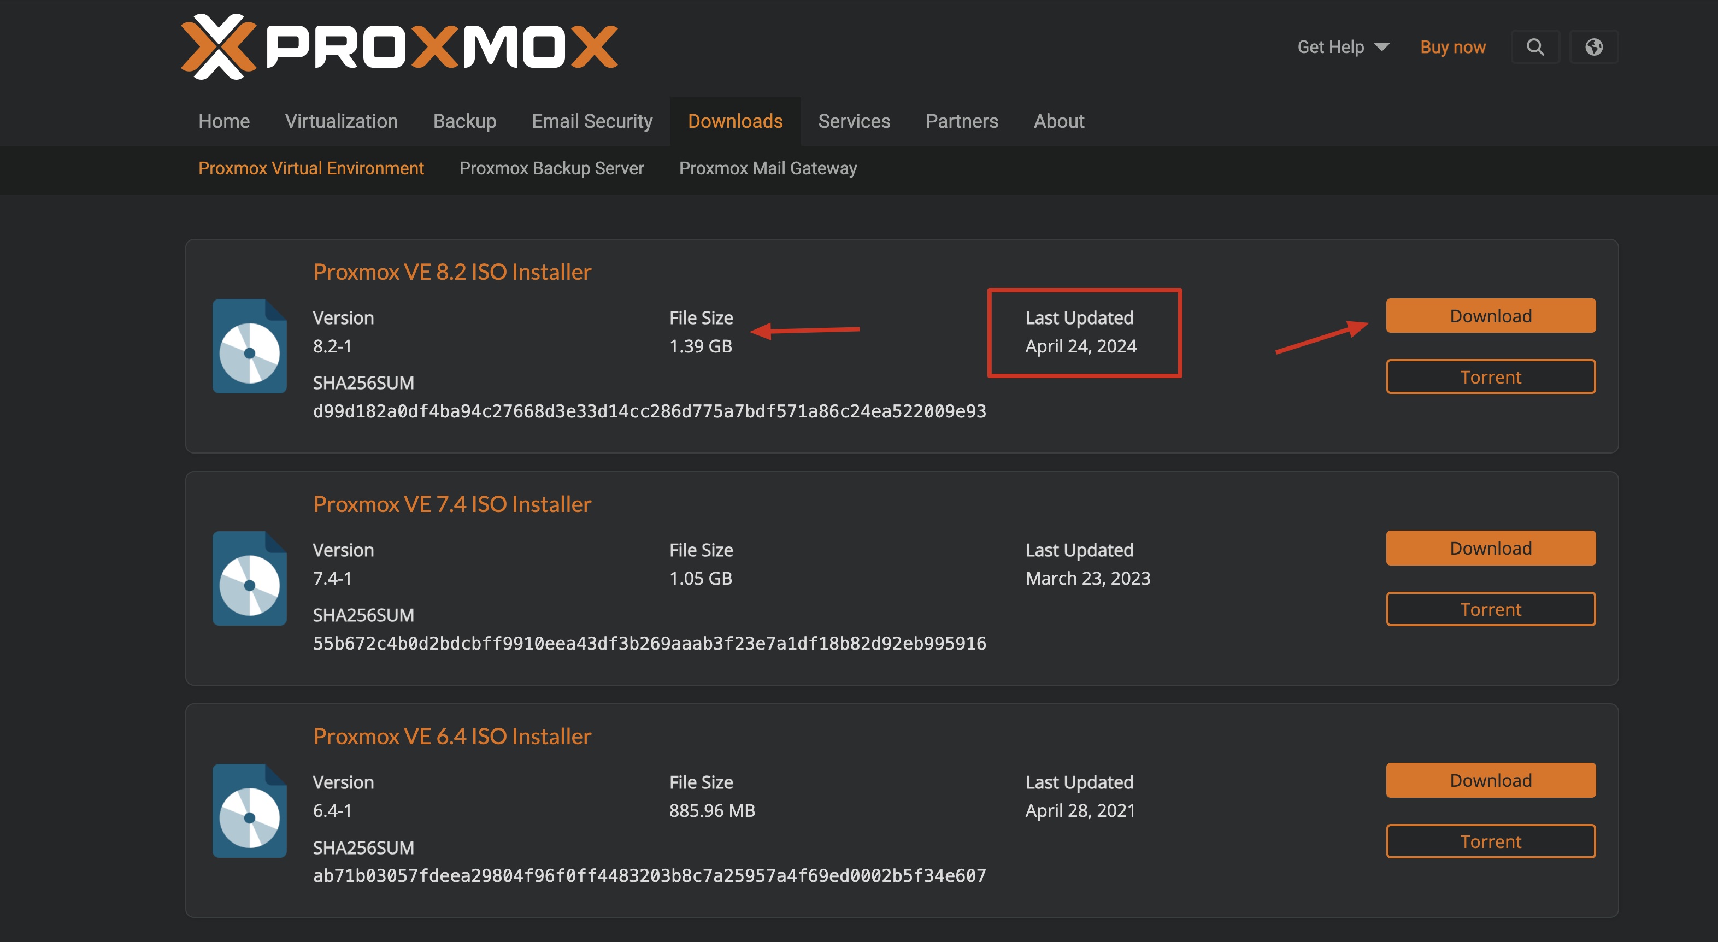The width and height of the screenshot is (1718, 942).
Task: Click the ISO disc icon for VE 6.4
Action: (x=249, y=811)
